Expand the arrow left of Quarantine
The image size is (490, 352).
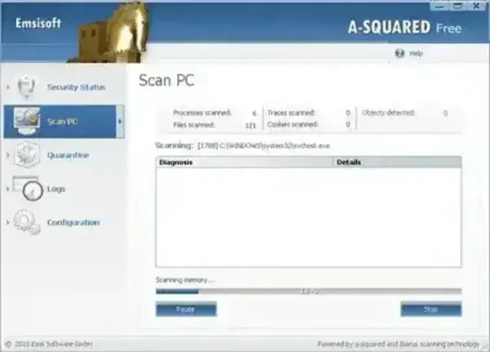click(8, 155)
